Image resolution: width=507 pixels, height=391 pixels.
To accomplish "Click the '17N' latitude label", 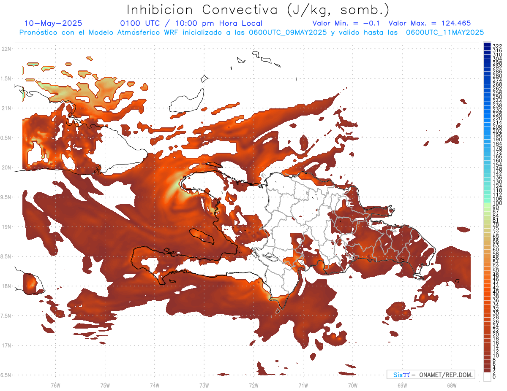I will tap(6, 346).
